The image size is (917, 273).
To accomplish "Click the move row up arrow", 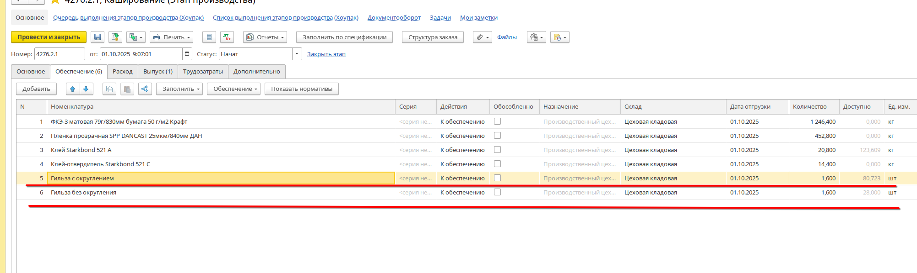I will click(x=73, y=89).
